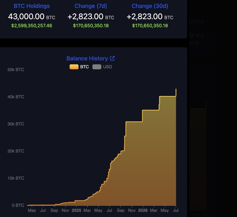Click the 40k BTC y-axis label
Screen dimensions: 237x217
pyautogui.click(x=16, y=97)
